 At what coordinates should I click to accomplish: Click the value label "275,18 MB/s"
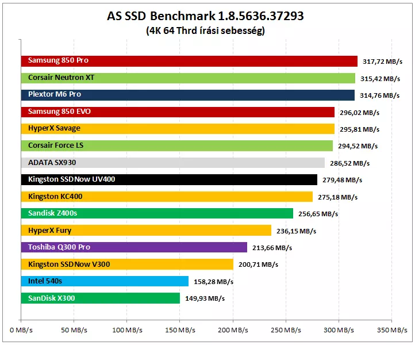pos(338,197)
